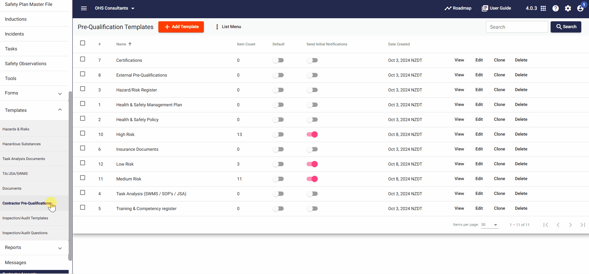
Task: Disable Send Initial Notifications for High Risk
Action: [312, 134]
